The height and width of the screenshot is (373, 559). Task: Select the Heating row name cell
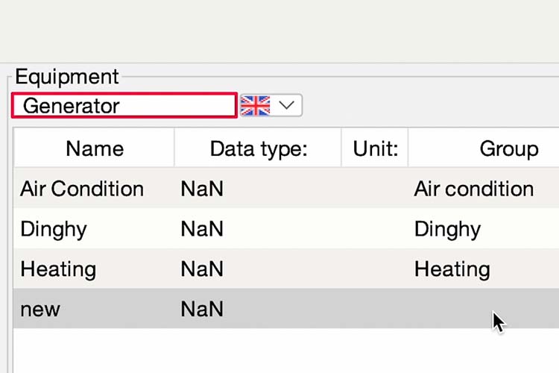coord(58,269)
